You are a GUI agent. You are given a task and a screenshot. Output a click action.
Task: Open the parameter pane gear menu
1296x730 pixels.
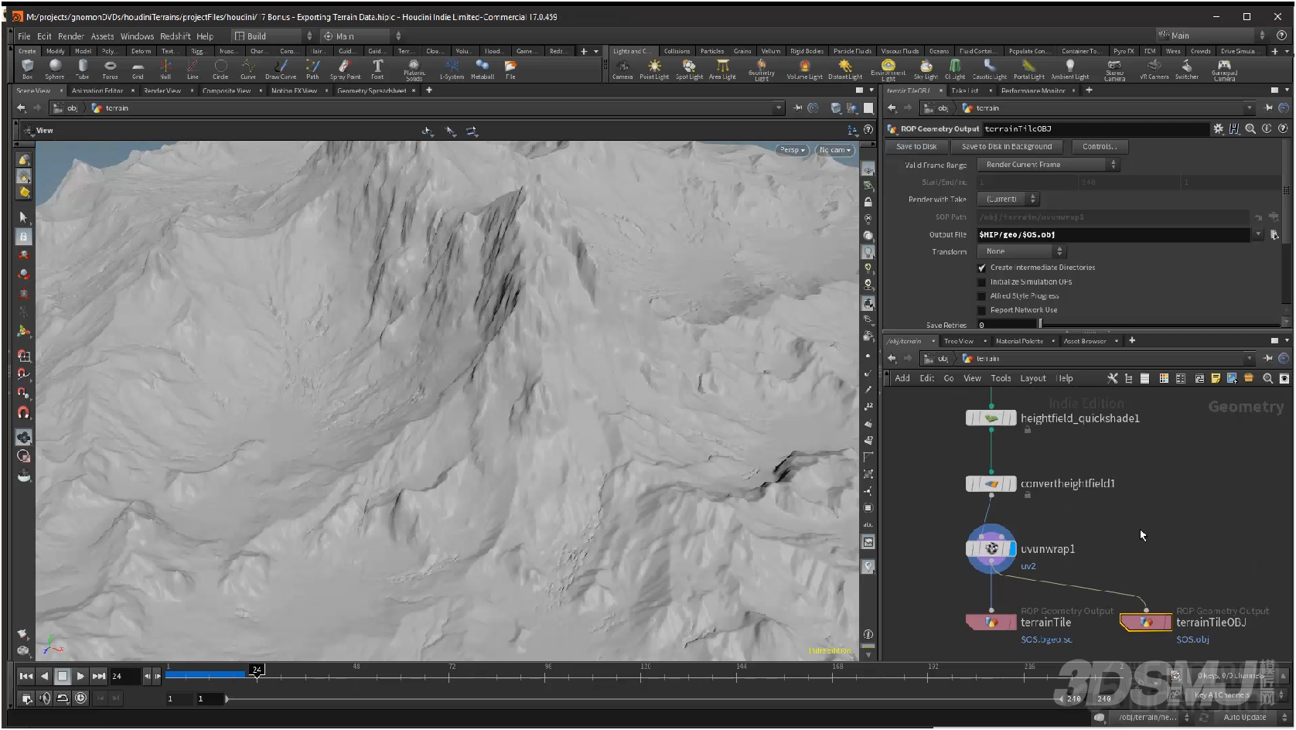coord(1219,129)
